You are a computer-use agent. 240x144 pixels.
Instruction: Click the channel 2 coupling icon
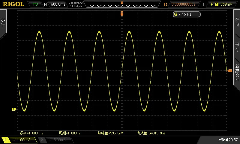49,140
